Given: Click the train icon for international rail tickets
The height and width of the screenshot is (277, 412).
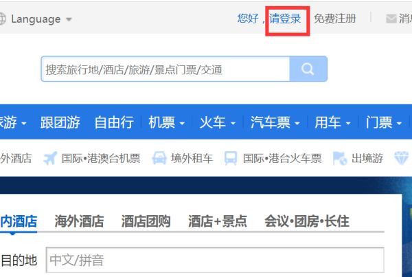Looking at the screenshot, I should click(x=231, y=158).
